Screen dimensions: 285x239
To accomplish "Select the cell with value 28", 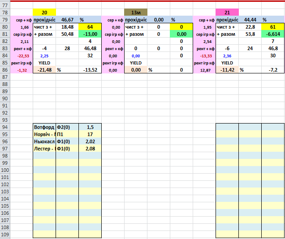I will pos(67,48).
